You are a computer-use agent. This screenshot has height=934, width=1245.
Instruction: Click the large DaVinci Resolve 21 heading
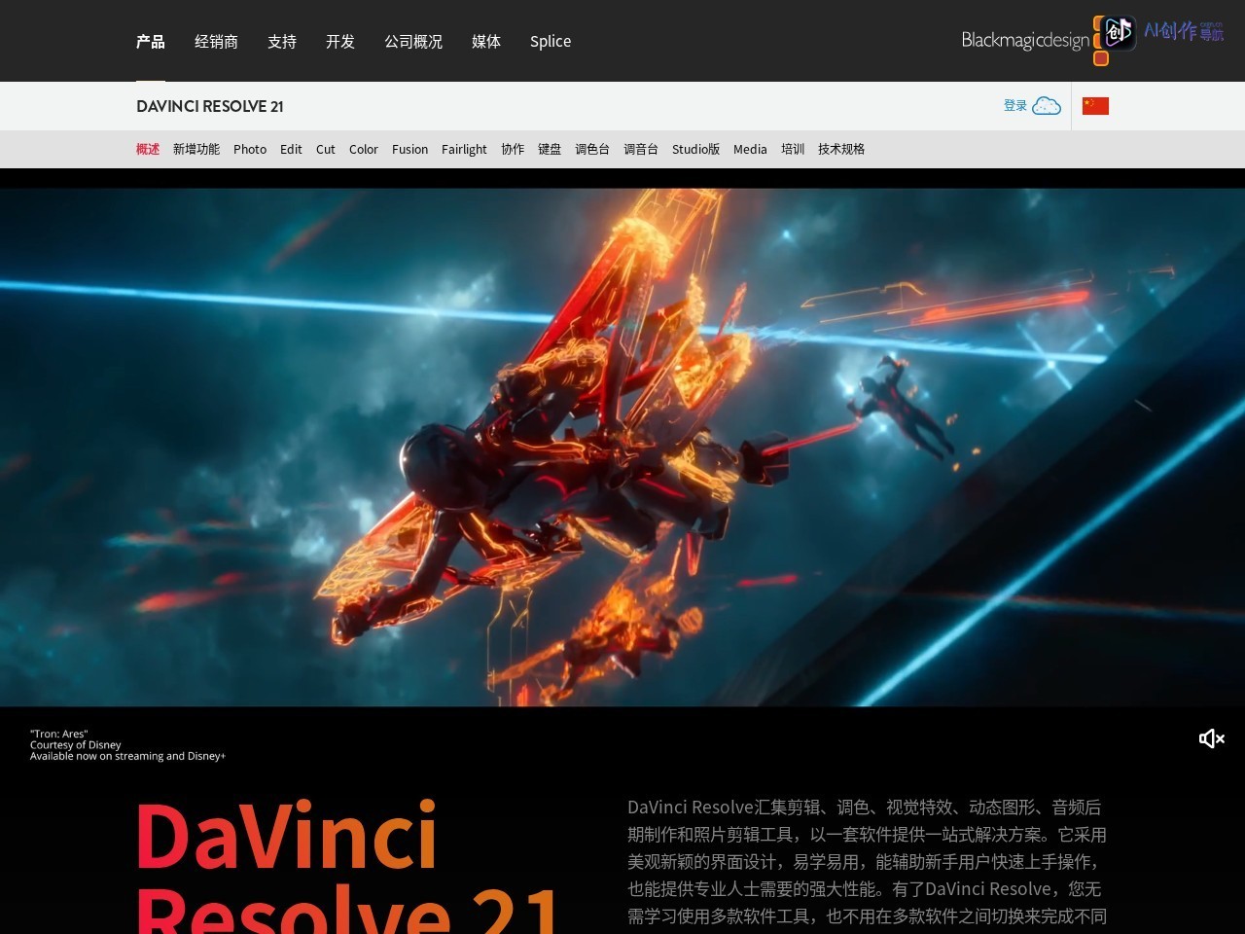pyautogui.click(x=348, y=866)
